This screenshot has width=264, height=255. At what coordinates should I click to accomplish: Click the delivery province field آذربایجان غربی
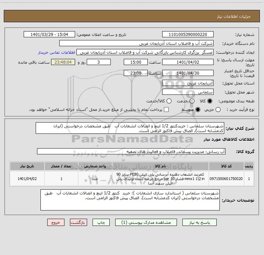[x=188, y=83]
